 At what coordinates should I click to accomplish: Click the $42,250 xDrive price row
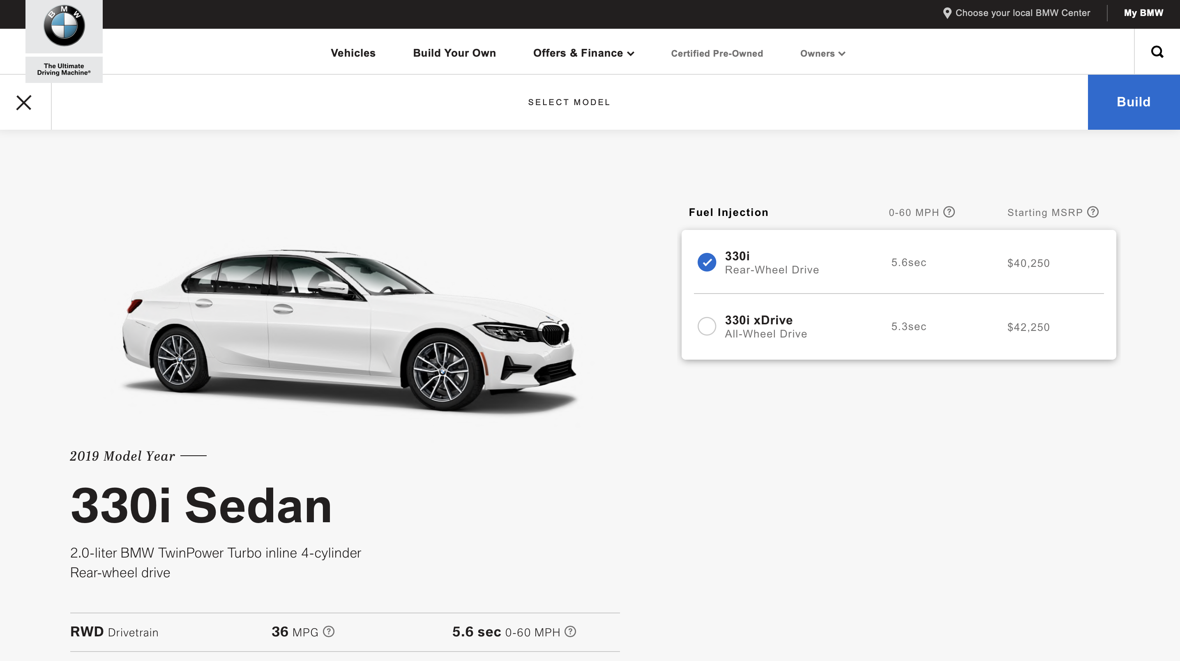1028,327
